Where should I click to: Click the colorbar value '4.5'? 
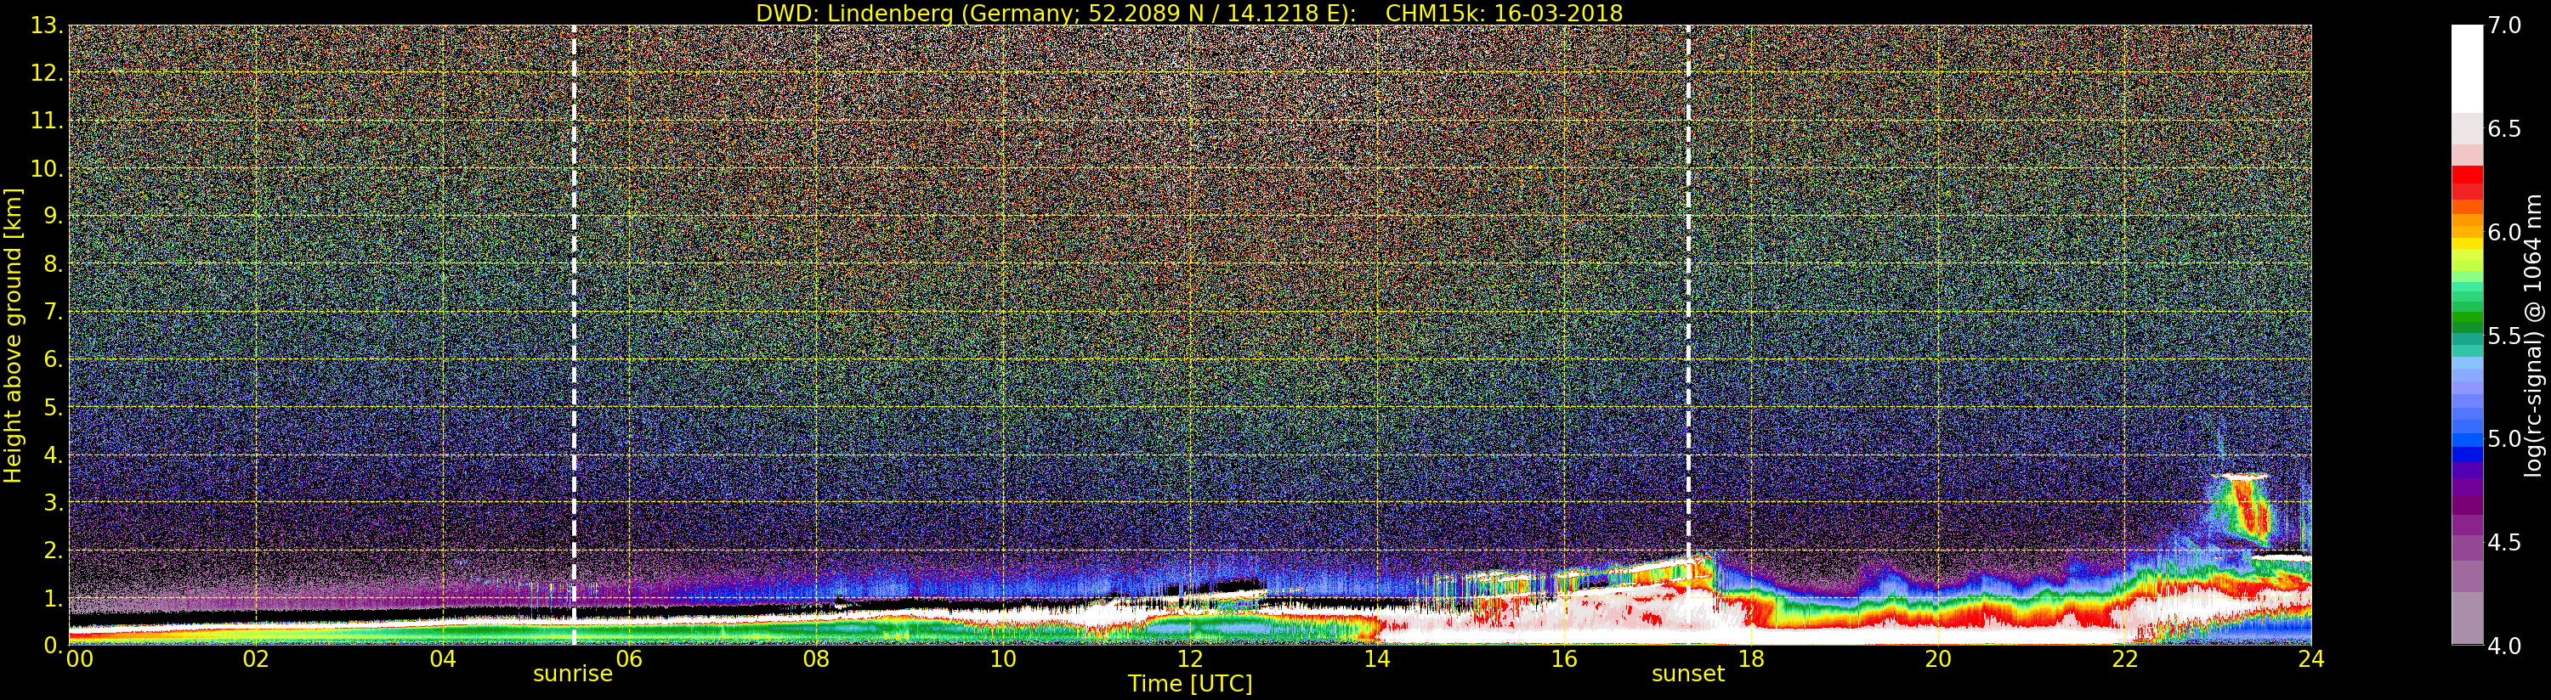[x=2504, y=543]
